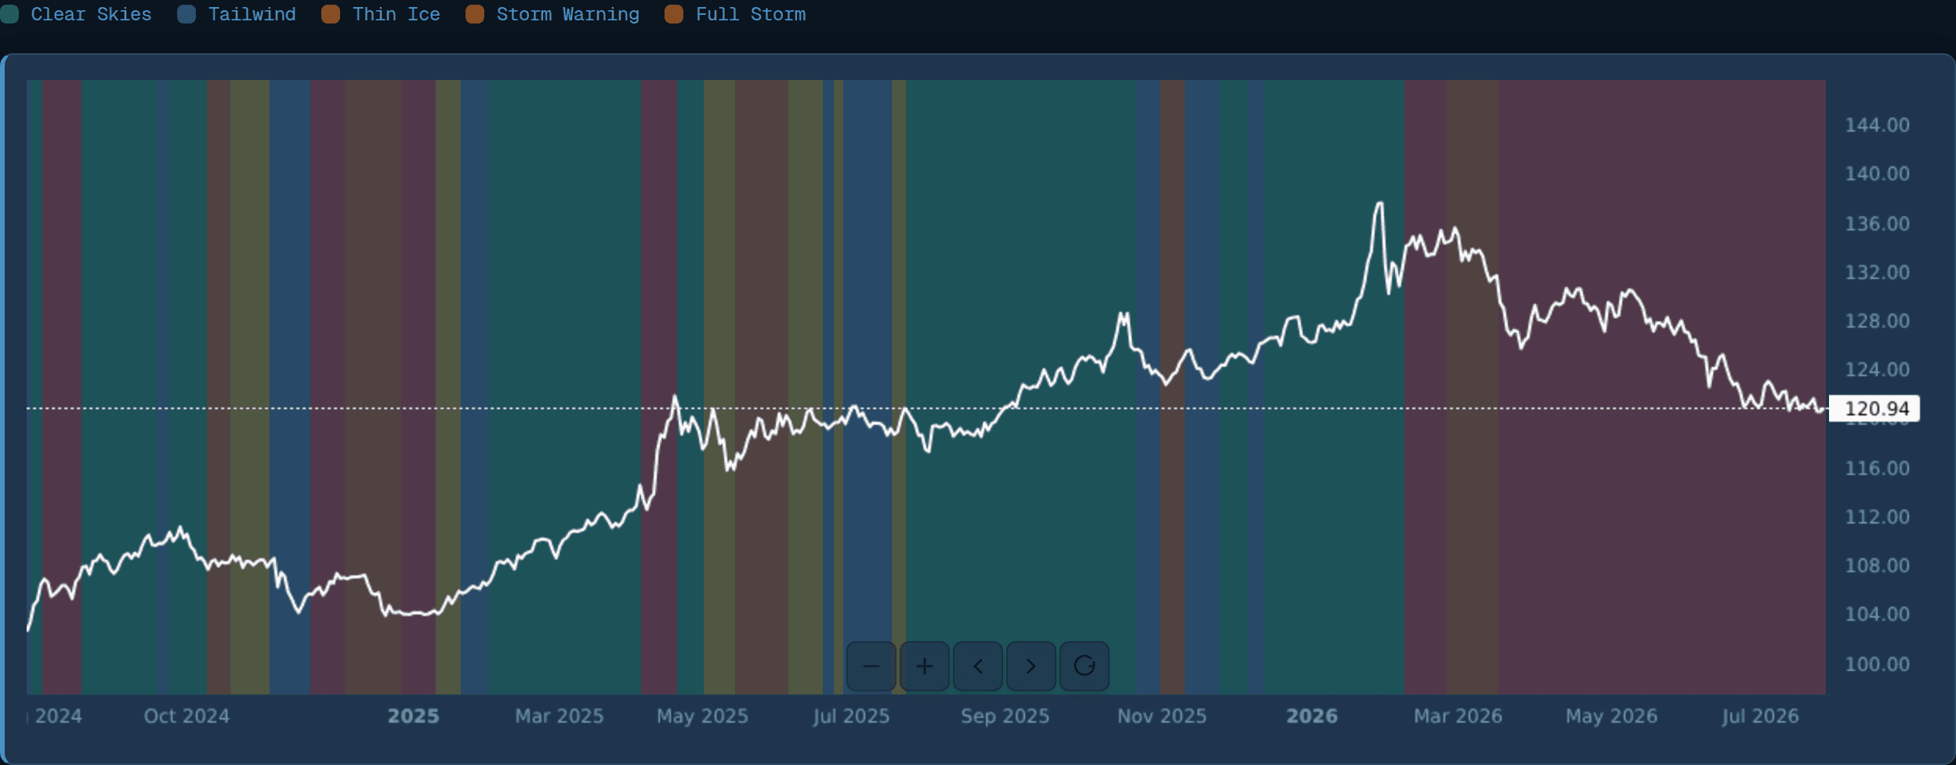Image resolution: width=1956 pixels, height=765 pixels.
Task: Reset chart view with the circular arrow
Action: click(x=1085, y=666)
